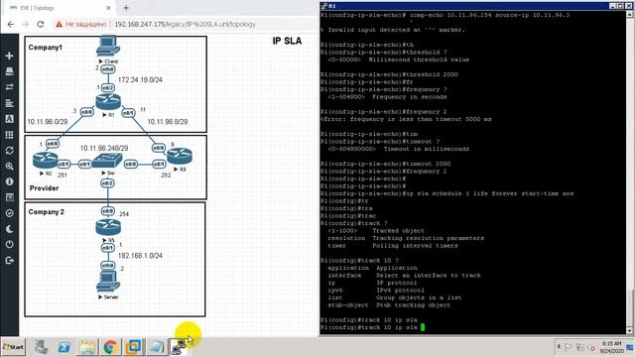Click the Company1 label
This screenshot has height=357, width=635.
[x=46, y=48]
